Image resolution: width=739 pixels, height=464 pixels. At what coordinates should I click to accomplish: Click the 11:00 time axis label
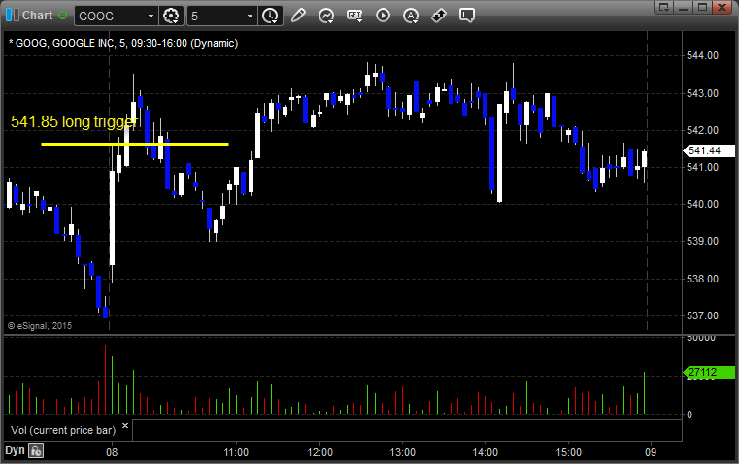click(236, 452)
